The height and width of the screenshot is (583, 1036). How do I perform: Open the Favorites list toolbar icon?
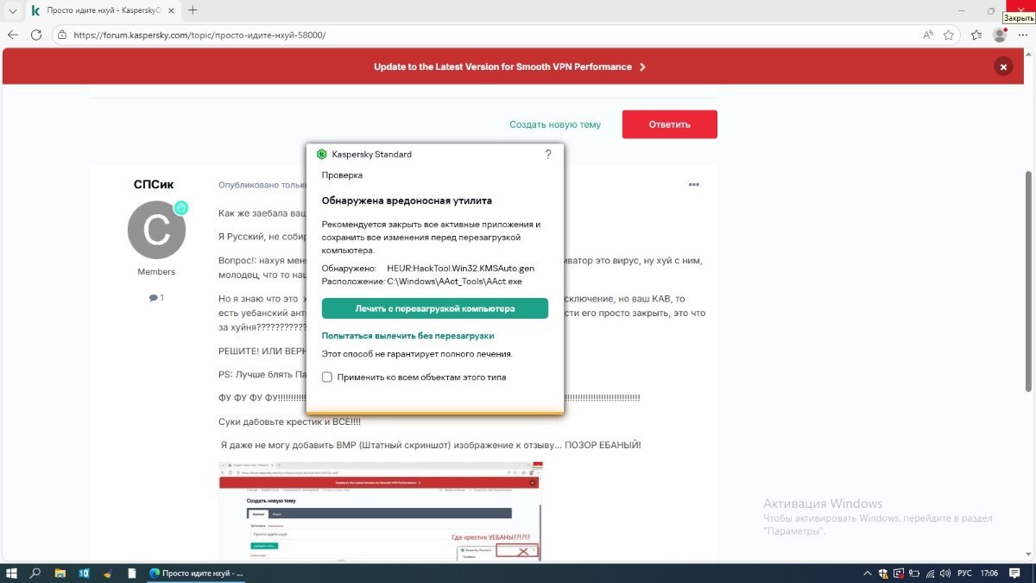tap(976, 35)
